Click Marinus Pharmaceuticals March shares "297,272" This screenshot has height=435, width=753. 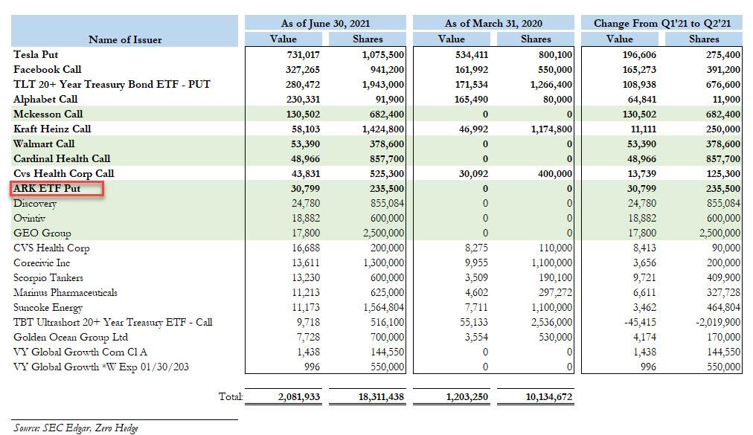[x=555, y=293]
